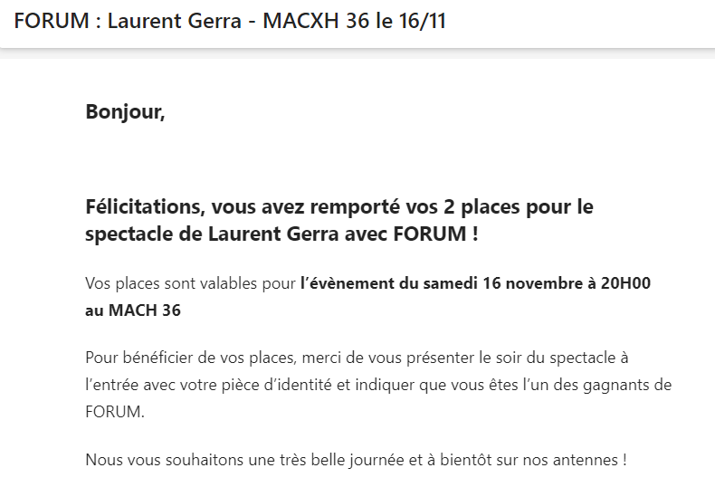
Task: Click the bold "20H00" time
Action: (625, 283)
